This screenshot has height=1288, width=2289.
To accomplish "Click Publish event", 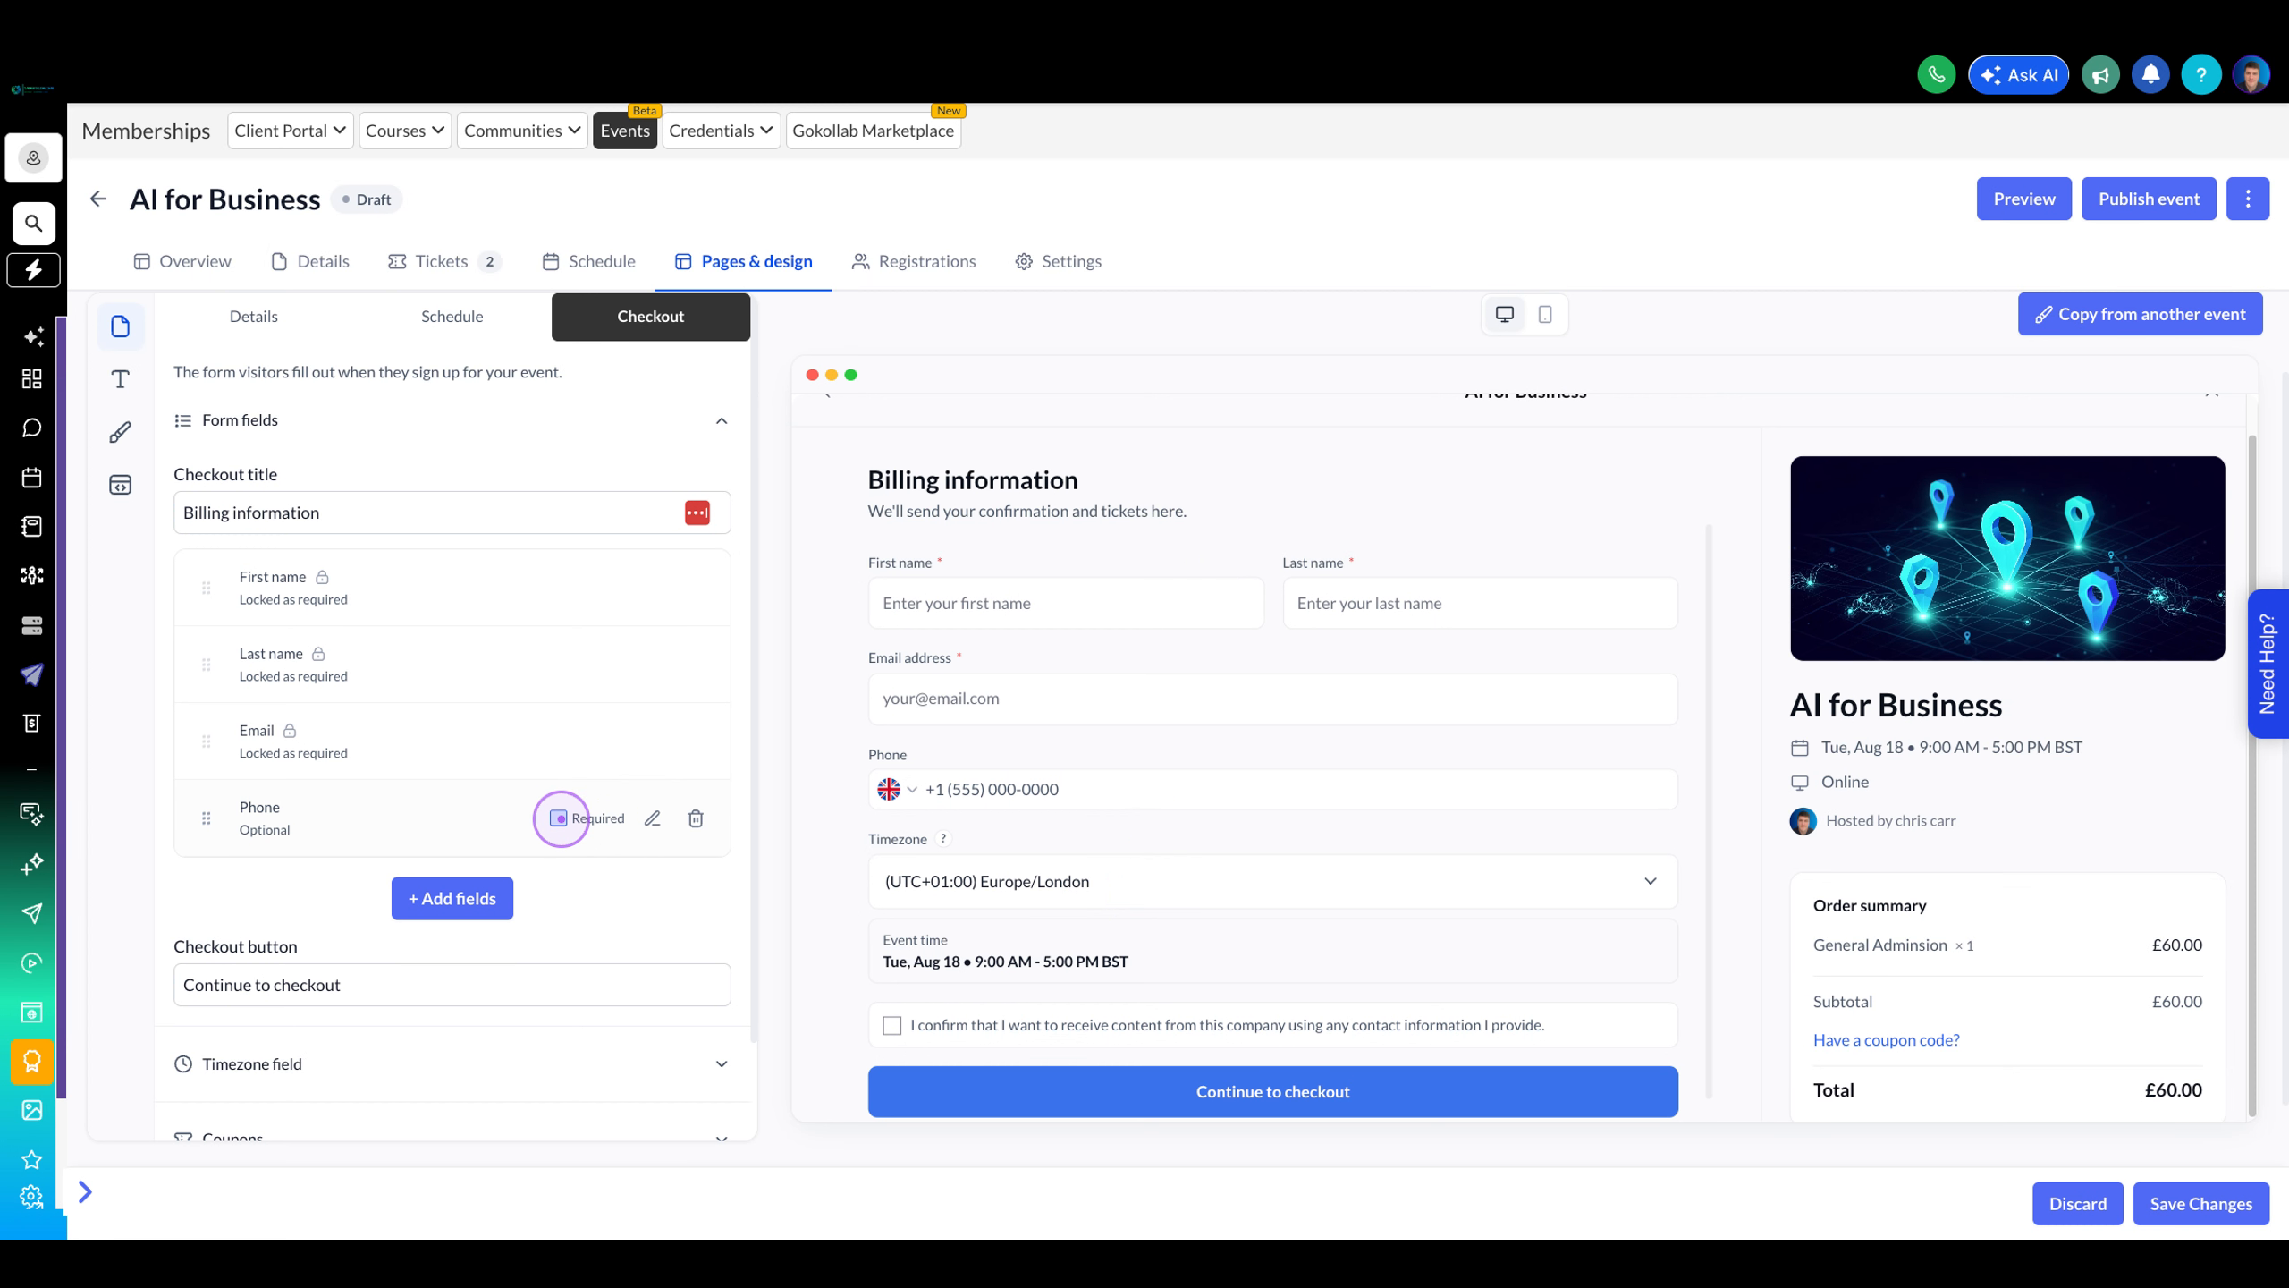I will point(2149,199).
